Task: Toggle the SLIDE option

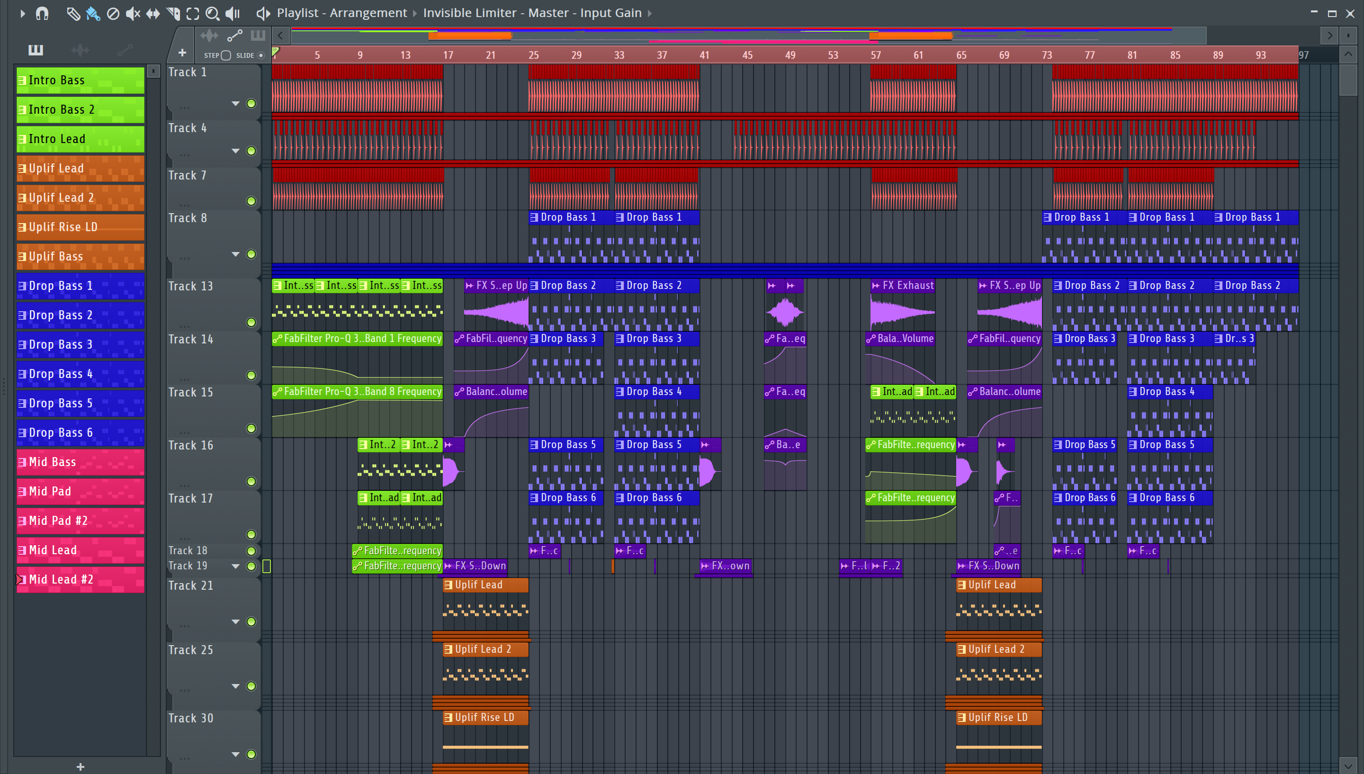Action: point(261,55)
